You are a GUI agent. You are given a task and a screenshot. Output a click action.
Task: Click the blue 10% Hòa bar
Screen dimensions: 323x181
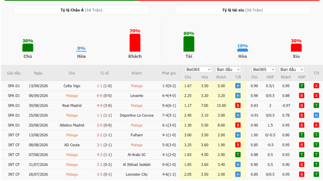242,50
